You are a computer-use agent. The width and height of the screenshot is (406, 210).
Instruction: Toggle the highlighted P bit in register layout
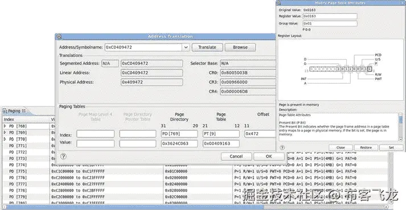point(370,69)
